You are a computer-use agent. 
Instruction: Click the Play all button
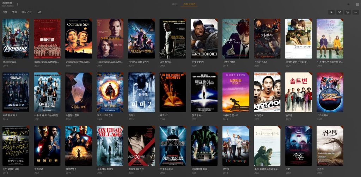pos(331,12)
